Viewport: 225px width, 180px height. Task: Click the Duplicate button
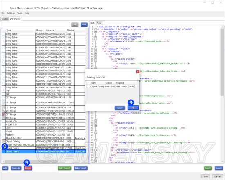[16, 168]
